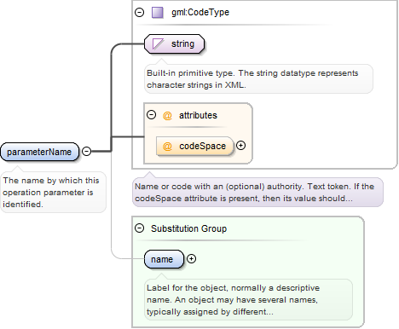Click the parameterName annotation text
399x329 pixels.
click(x=53, y=193)
